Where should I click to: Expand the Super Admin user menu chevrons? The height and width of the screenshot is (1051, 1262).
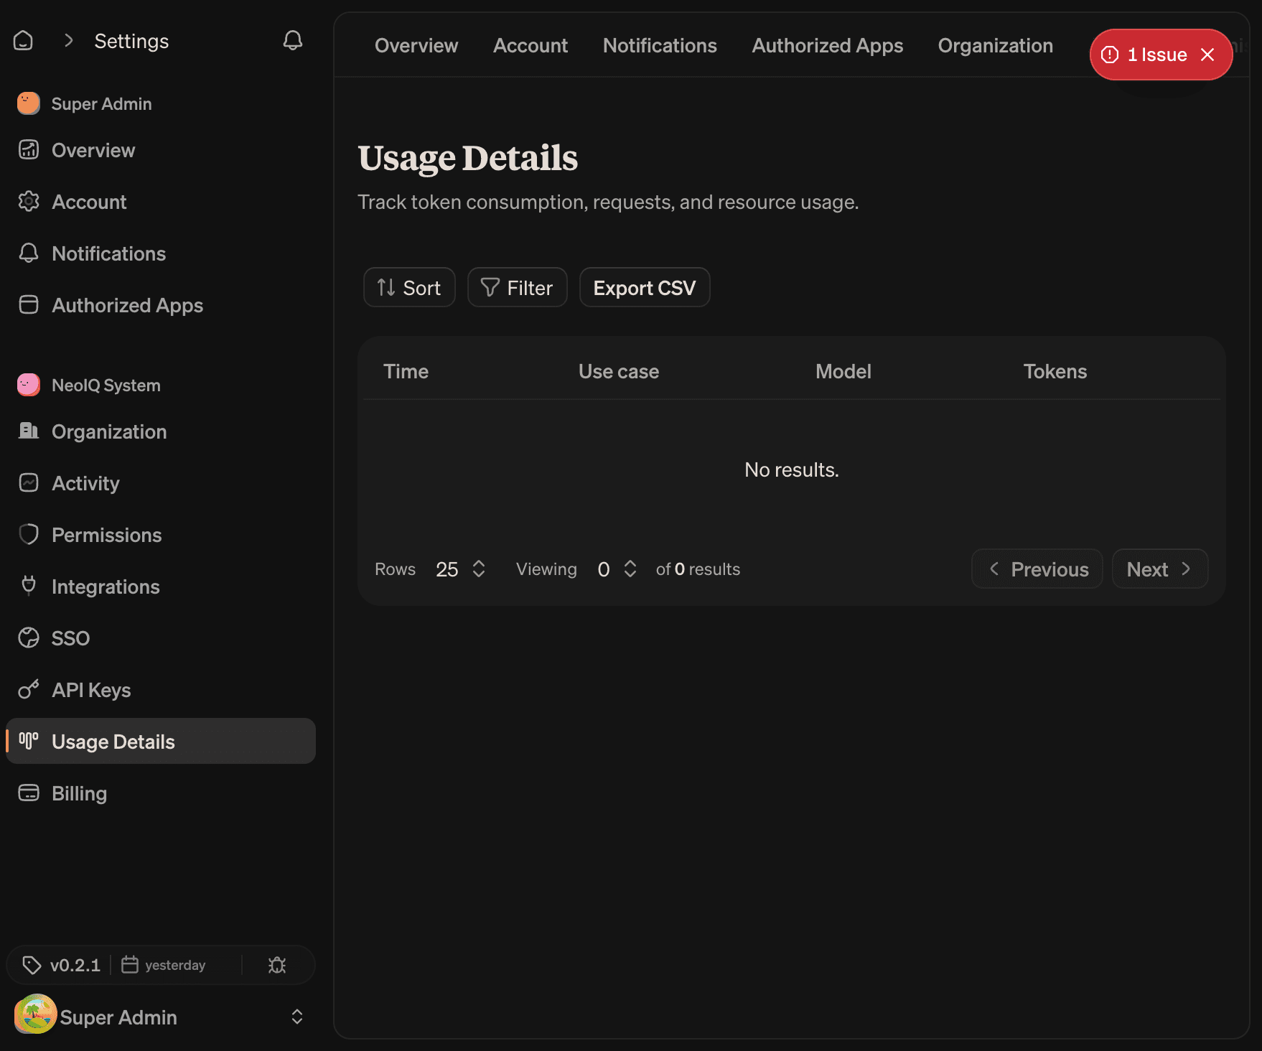[297, 1017]
